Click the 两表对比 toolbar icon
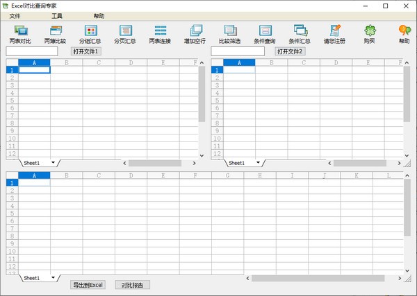The width and height of the screenshot is (417, 296). [20, 35]
